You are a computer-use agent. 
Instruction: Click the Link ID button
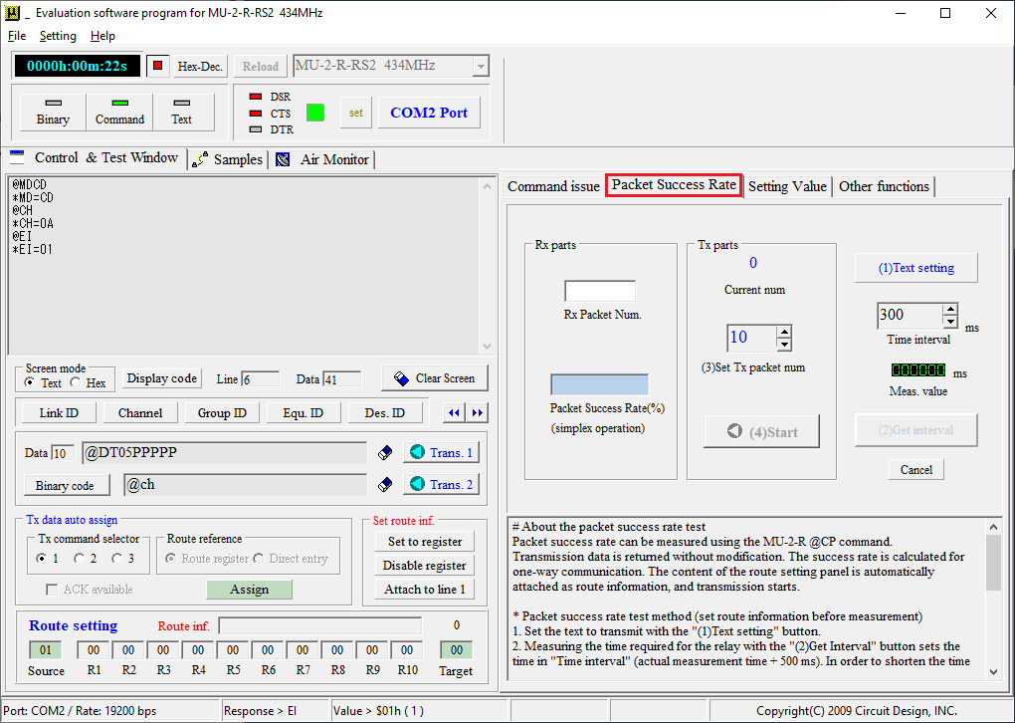click(x=59, y=412)
